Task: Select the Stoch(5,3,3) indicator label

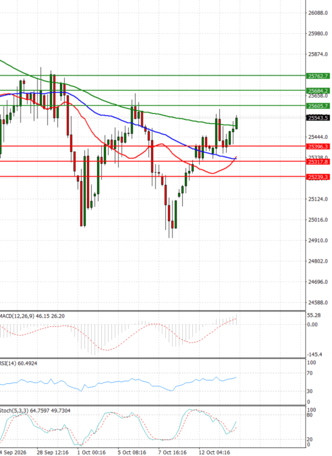Action: click(x=35, y=411)
